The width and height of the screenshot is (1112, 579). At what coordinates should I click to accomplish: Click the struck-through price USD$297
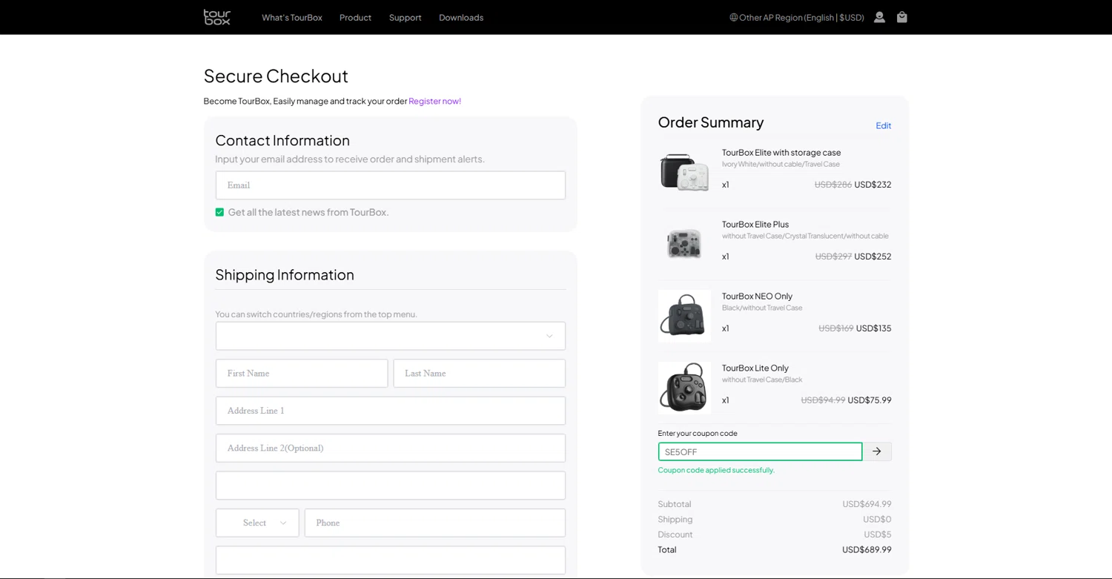coord(833,257)
